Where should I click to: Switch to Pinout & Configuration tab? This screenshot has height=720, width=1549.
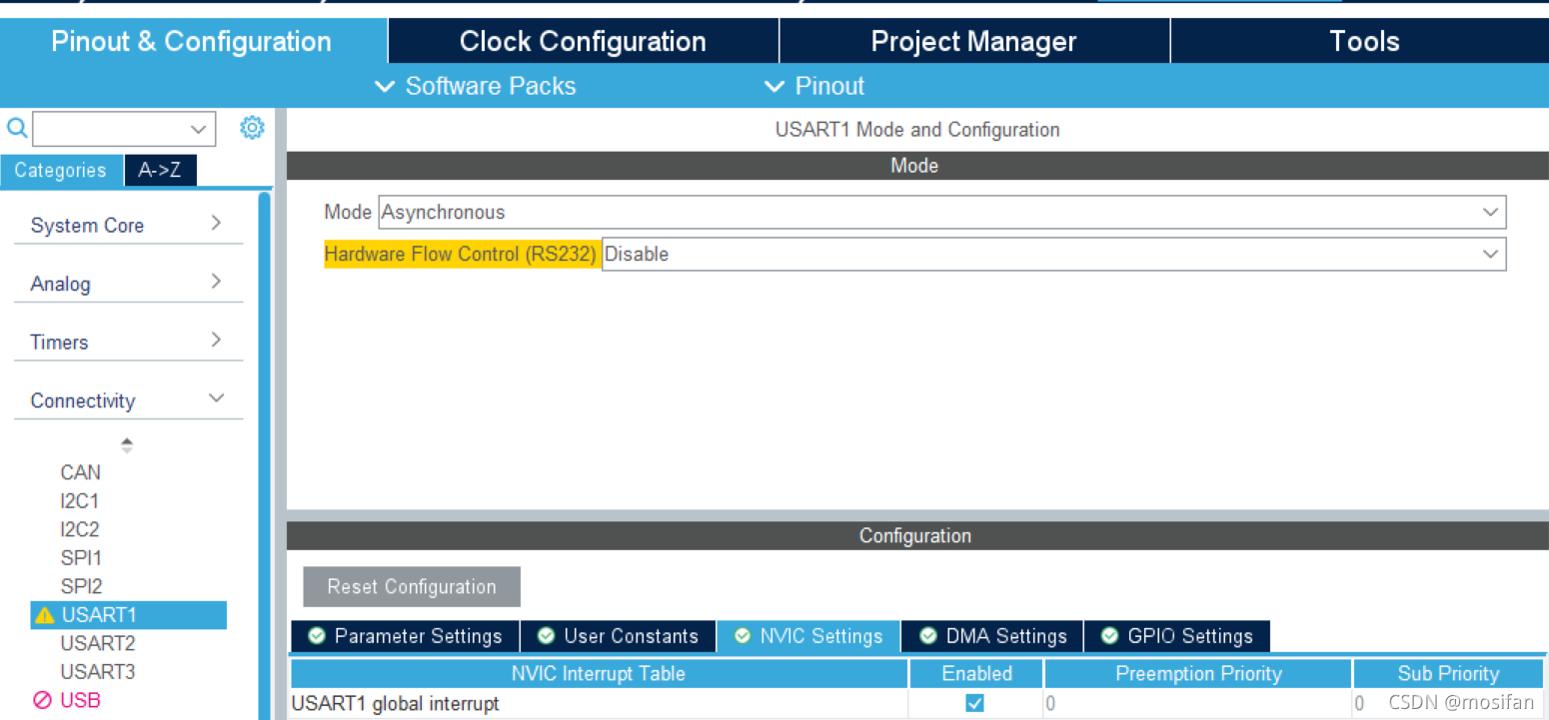click(192, 41)
